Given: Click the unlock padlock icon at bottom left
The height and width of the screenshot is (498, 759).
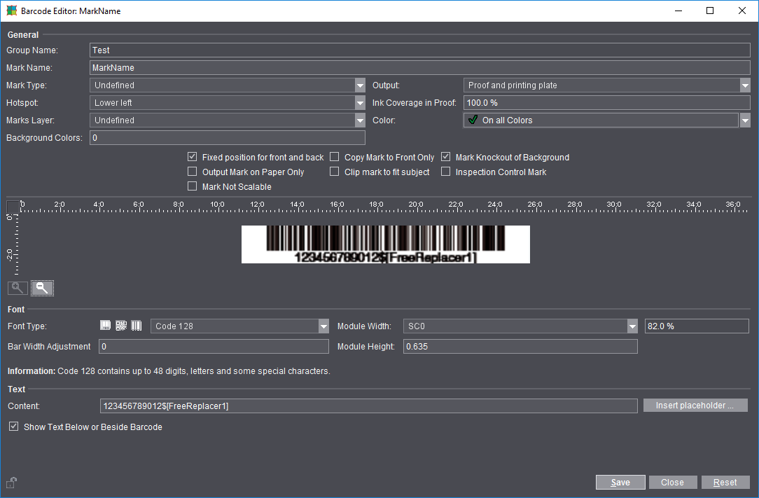Looking at the screenshot, I should point(11,482).
